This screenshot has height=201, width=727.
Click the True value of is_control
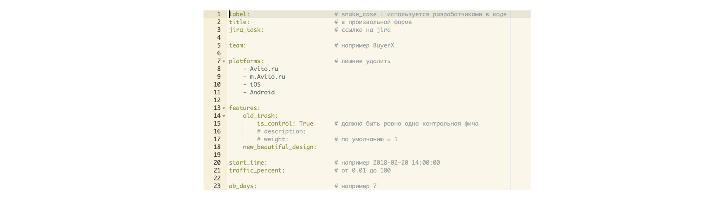point(306,124)
